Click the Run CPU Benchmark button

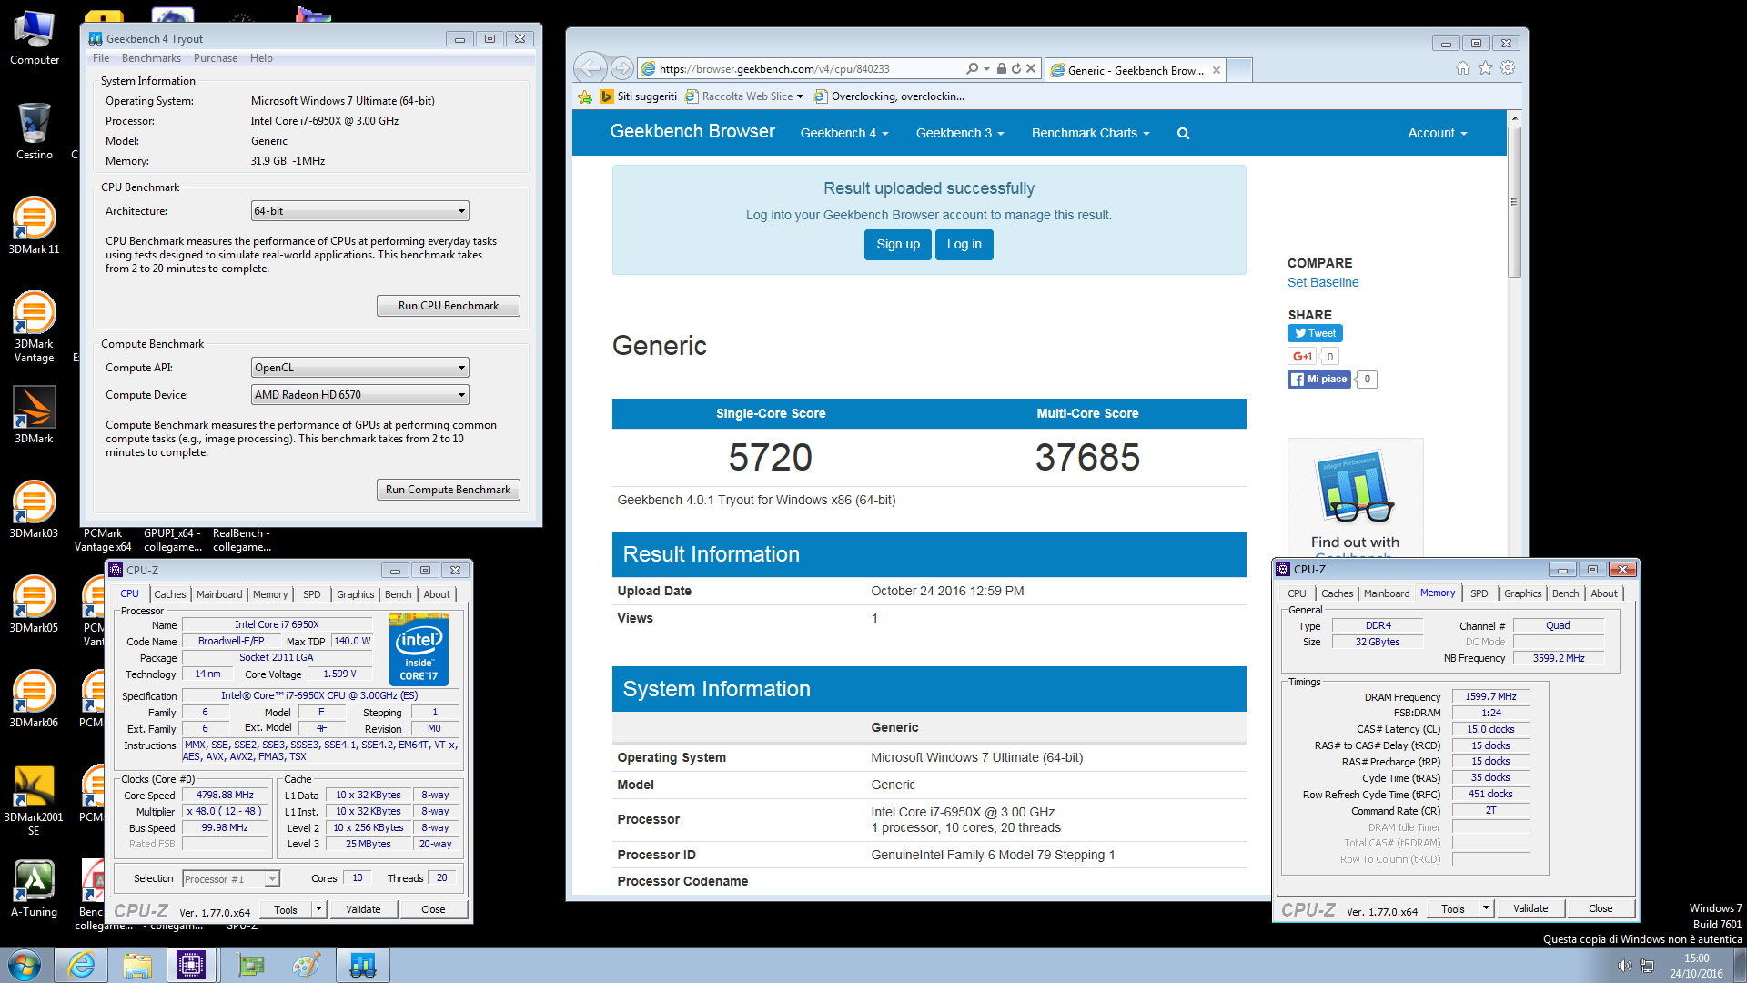tap(449, 306)
